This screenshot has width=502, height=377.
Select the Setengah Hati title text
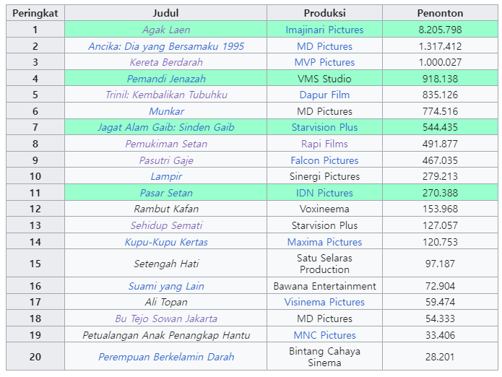coord(166,264)
